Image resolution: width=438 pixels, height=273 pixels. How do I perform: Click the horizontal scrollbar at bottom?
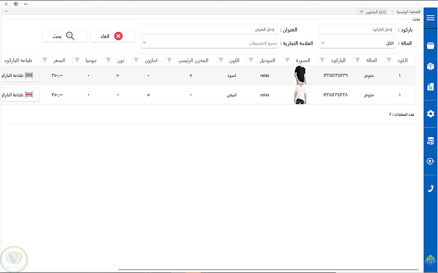(x=268, y=270)
